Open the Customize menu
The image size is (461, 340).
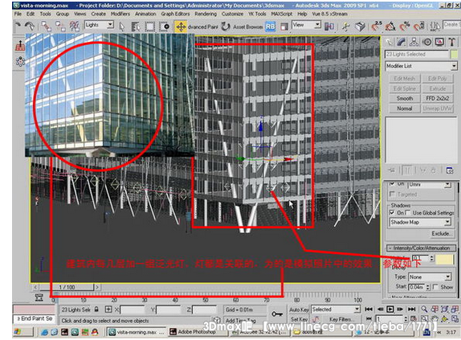point(232,14)
